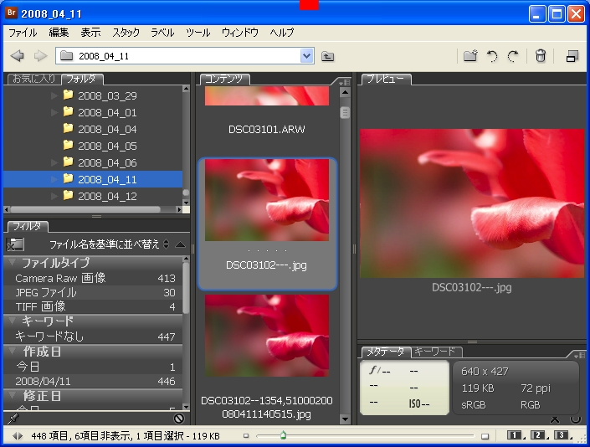Collapse the キーワード filter section
The height and width of the screenshot is (447, 590).
12,321
